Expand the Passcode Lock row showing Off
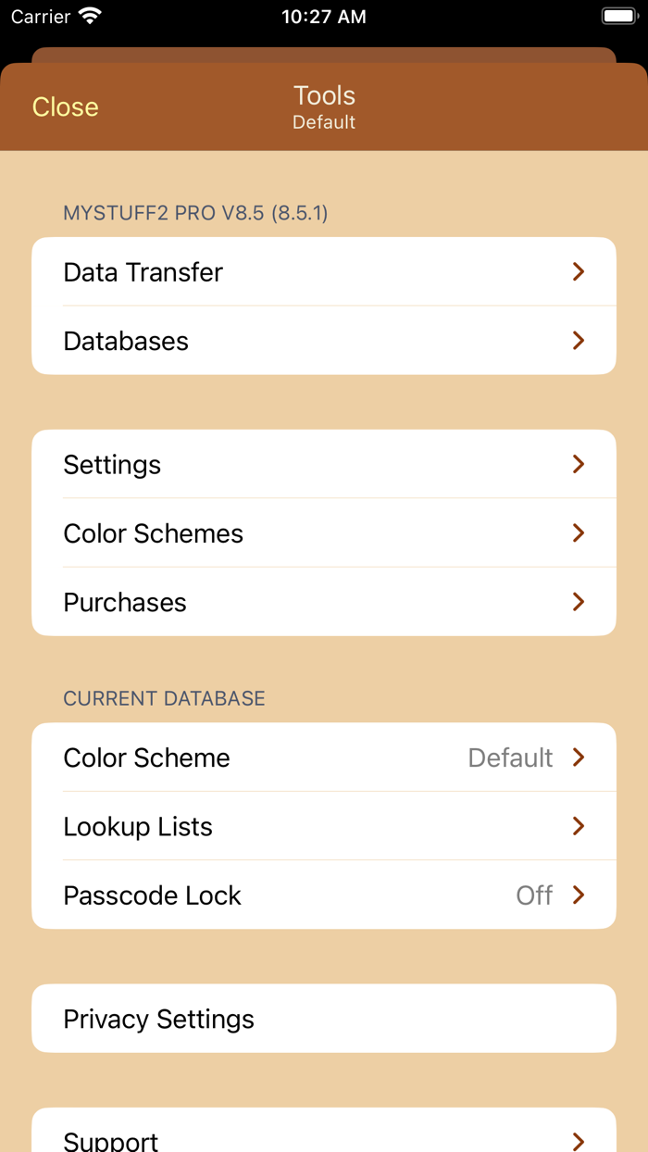Viewport: 648px width, 1152px height. click(324, 895)
